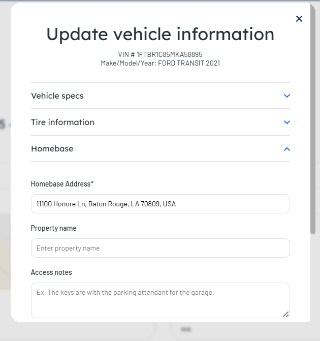Collapse the Homebase section title
Viewport: 320px width, 341px height.
(52, 149)
